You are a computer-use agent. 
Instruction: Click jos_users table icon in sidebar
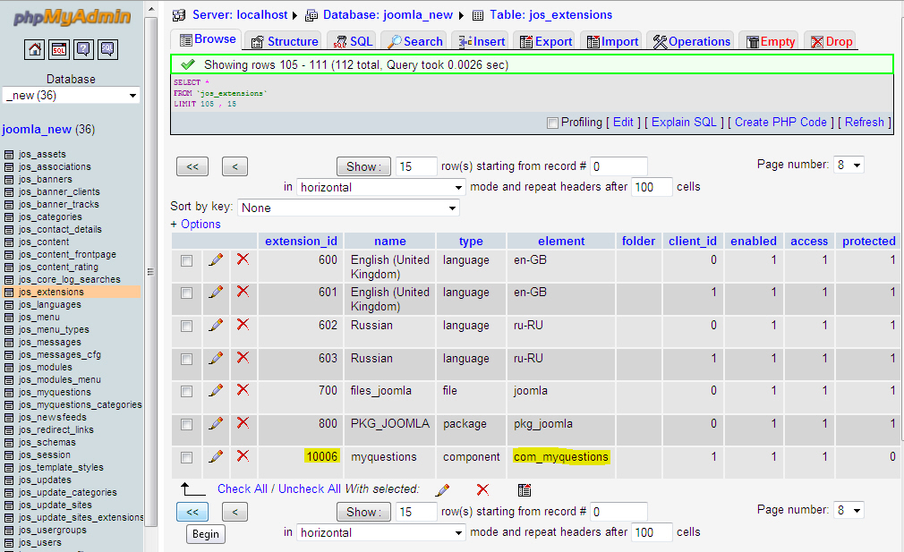pos(9,543)
